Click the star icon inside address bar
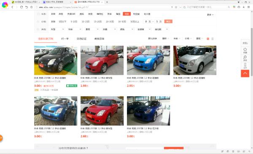 [176, 7]
